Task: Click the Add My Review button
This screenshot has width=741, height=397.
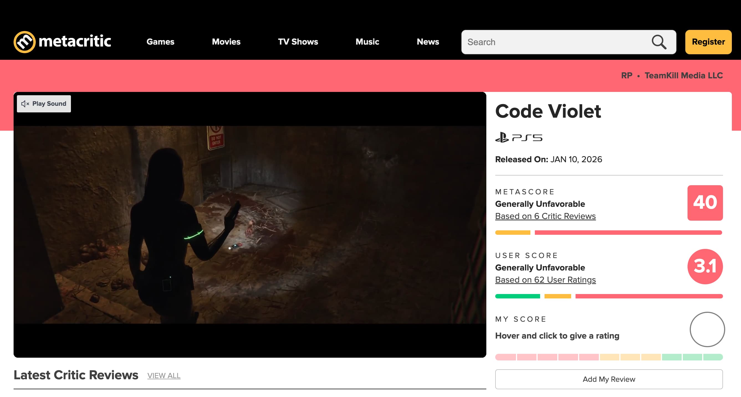Action: pos(609,379)
